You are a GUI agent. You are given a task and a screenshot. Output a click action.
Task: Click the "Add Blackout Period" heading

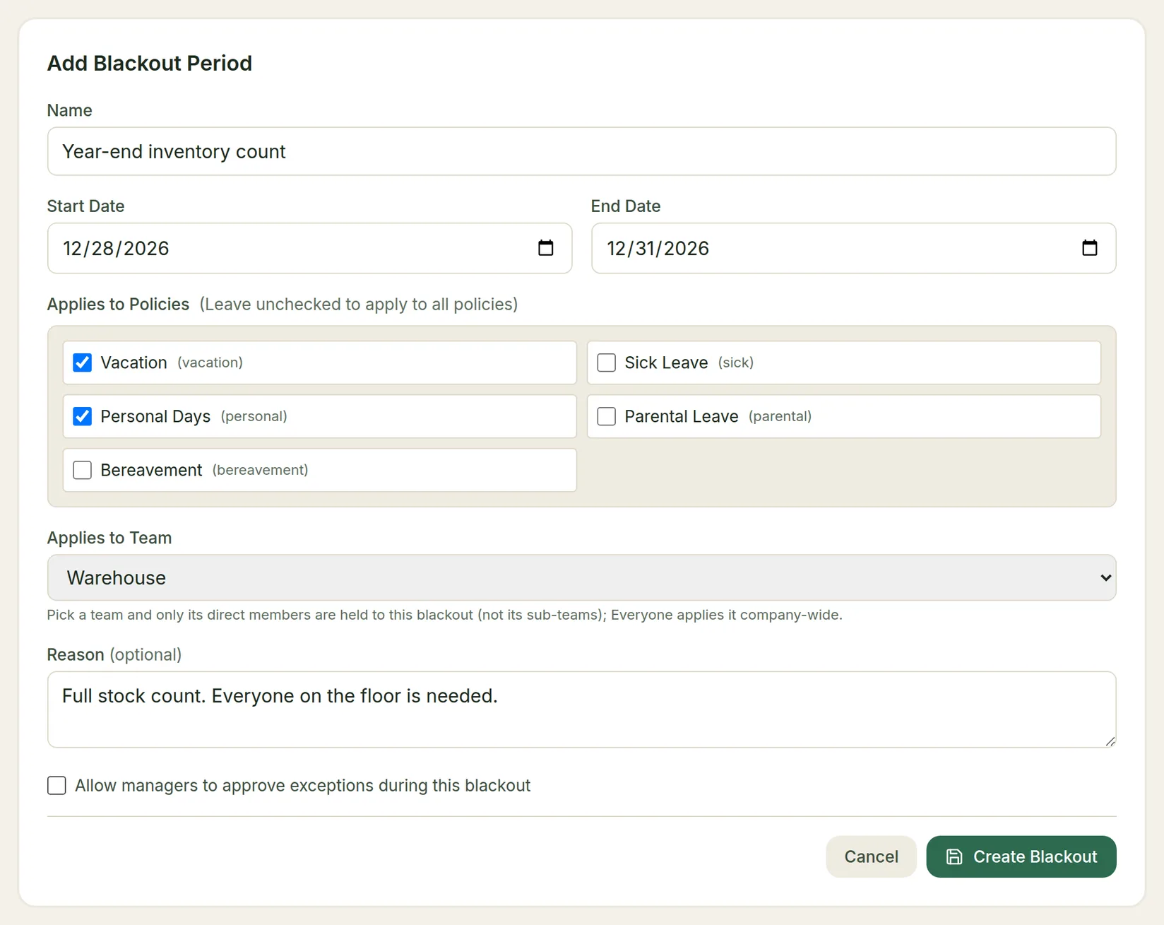click(x=150, y=63)
